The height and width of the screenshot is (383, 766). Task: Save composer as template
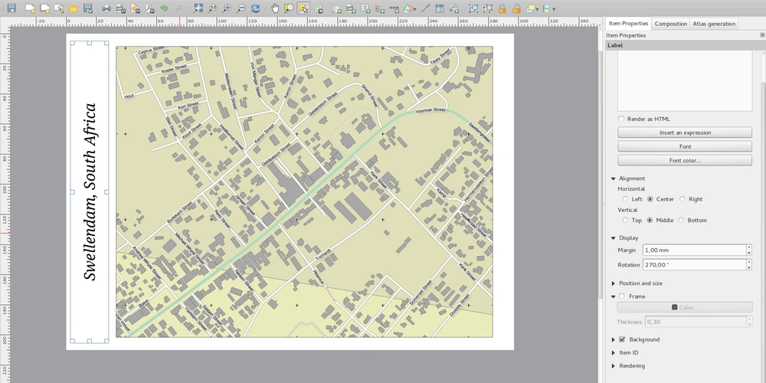(x=88, y=8)
